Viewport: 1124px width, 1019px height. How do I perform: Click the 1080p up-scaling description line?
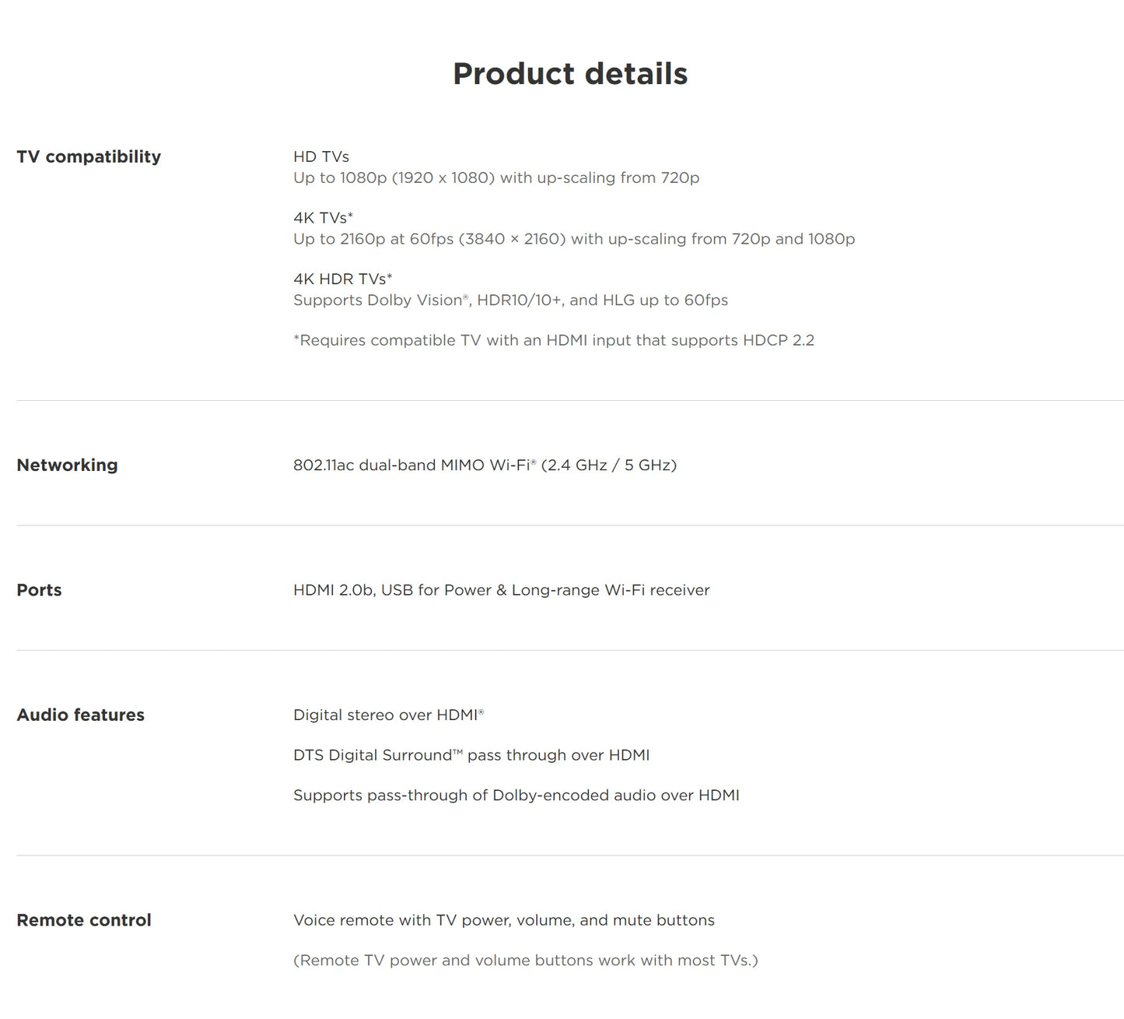pos(495,177)
